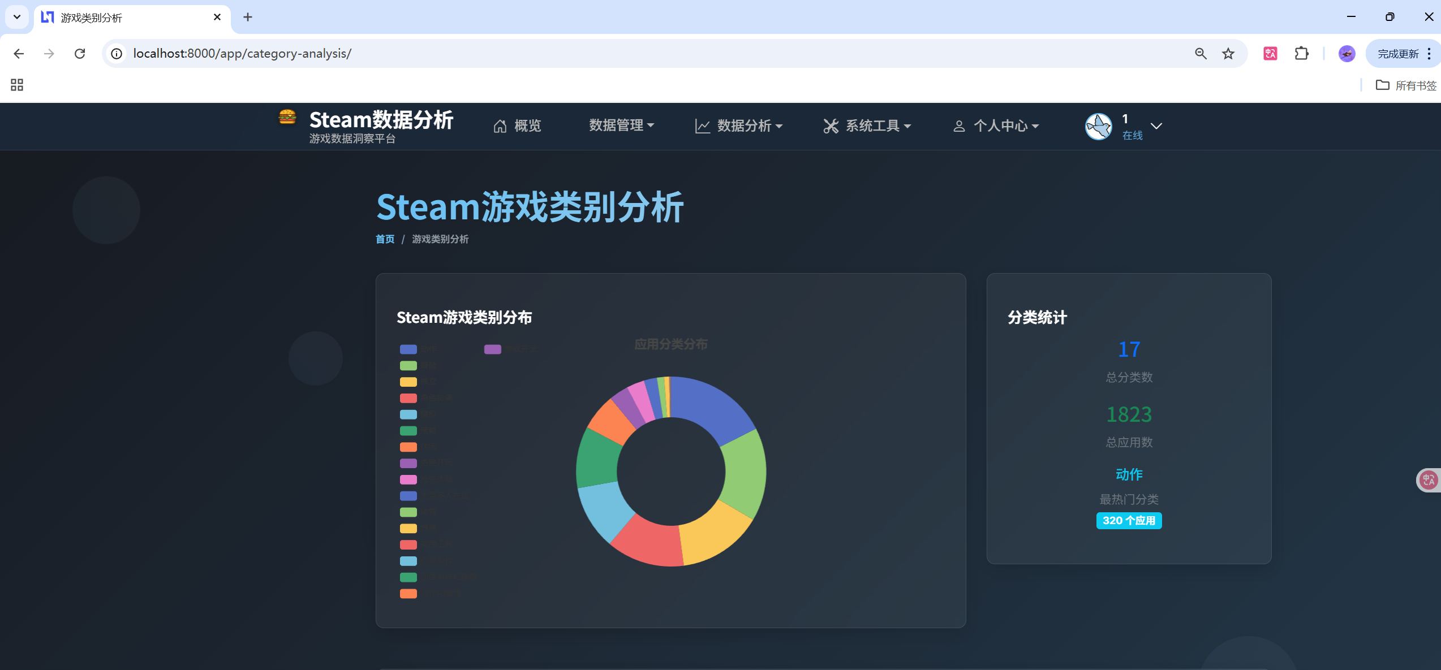Image resolution: width=1441 pixels, height=670 pixels.
Task: Click the 所有书签 folder icon
Action: (x=1382, y=85)
